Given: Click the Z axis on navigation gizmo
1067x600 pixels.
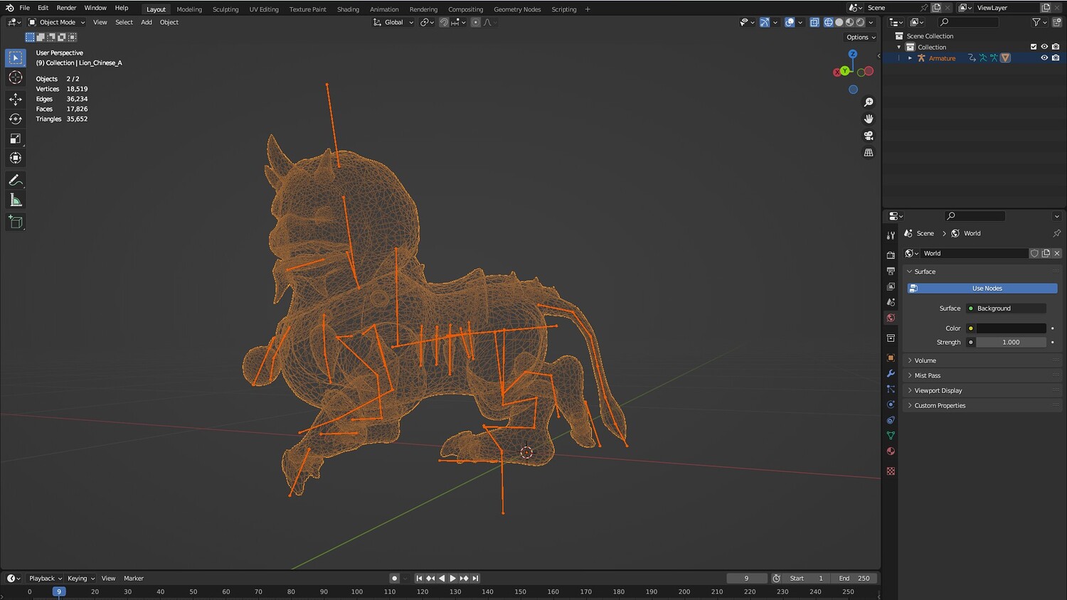Looking at the screenshot, I should click(x=852, y=54).
